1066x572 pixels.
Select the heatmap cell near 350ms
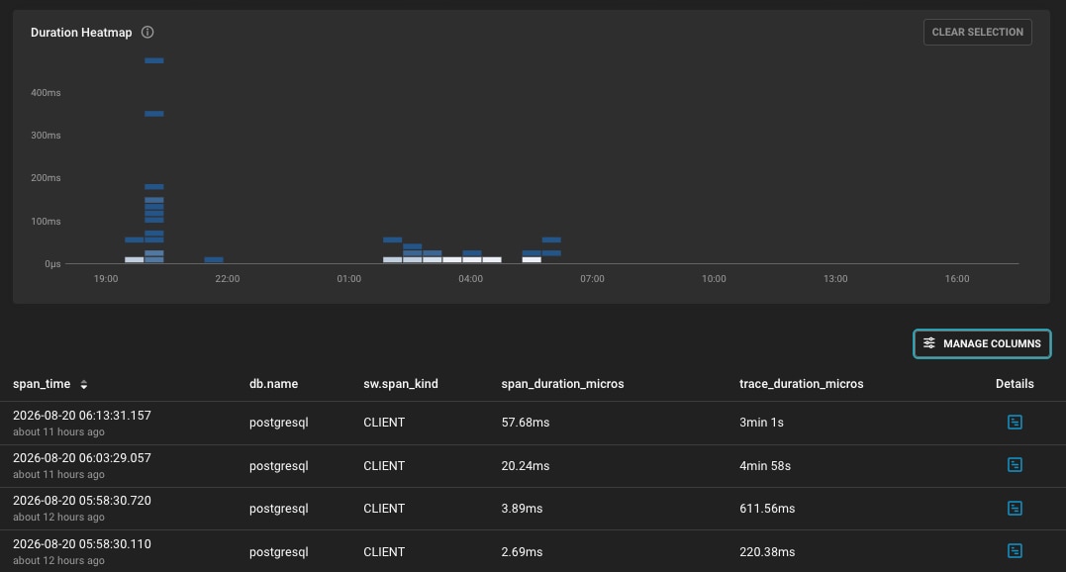(154, 114)
